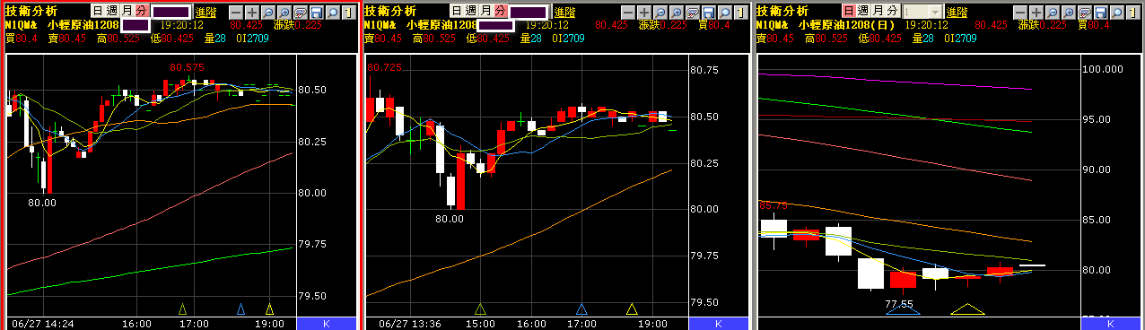This screenshot has height=330, width=1145.
Task: Open 進階 advanced link in the left chart panel
Action: click(205, 12)
